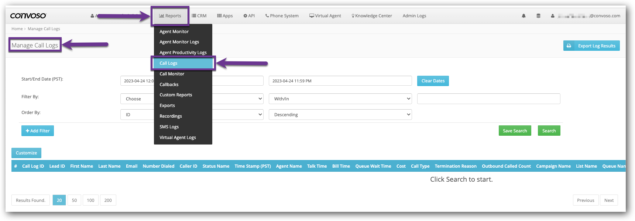Screen dimensions: 635x221
Task: Select Agent Monitor from Reports dropdown
Action: pyautogui.click(x=183, y=32)
